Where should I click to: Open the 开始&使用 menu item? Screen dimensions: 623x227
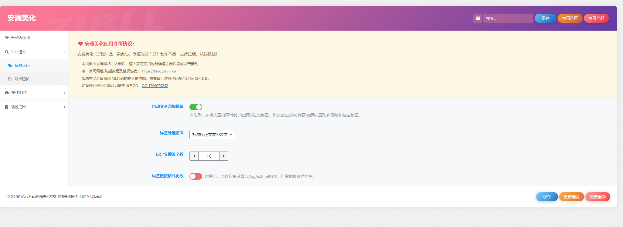point(34,38)
